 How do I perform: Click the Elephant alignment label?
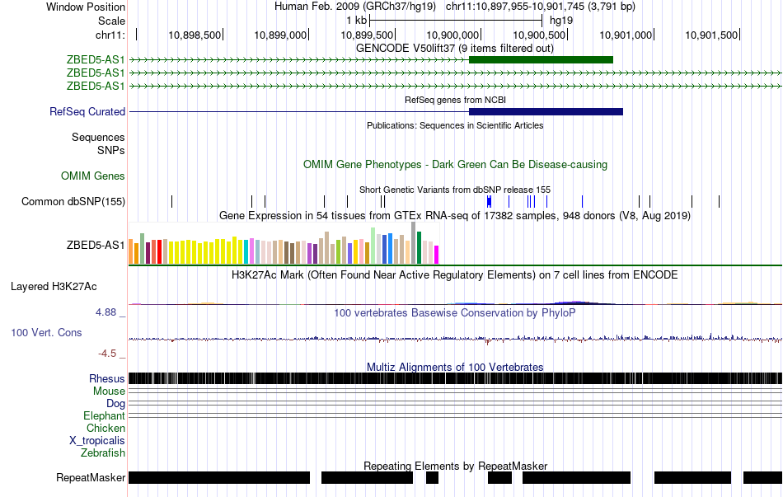coord(105,415)
